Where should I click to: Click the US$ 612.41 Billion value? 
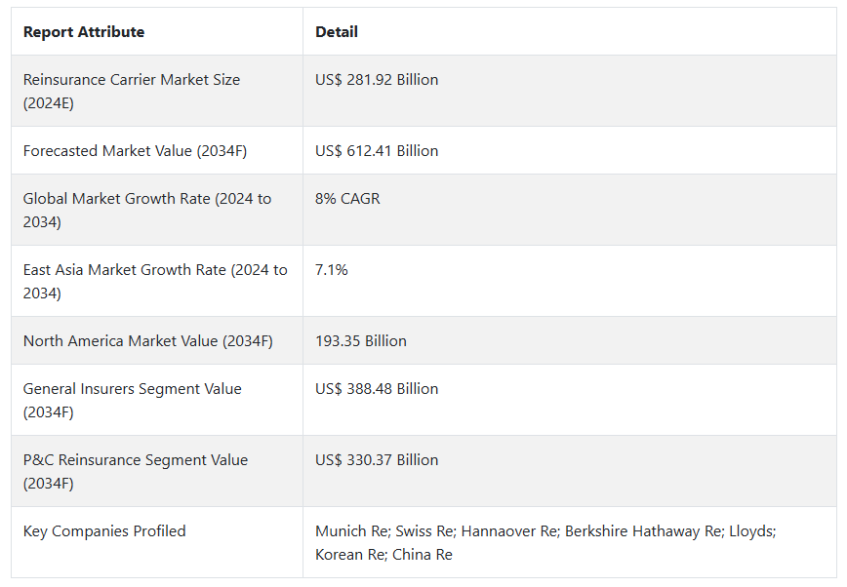pyautogui.click(x=377, y=151)
